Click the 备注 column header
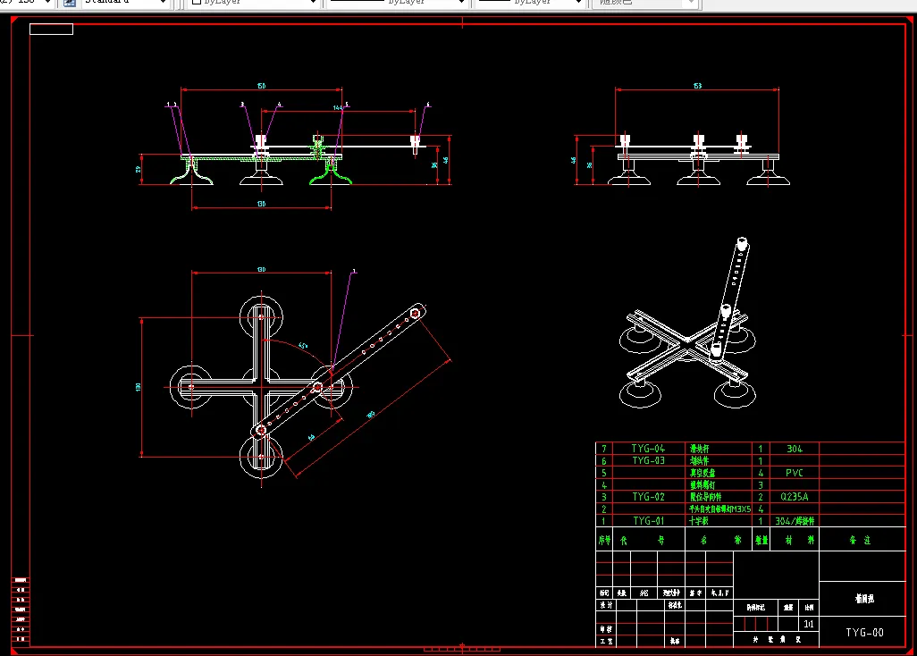 coord(861,540)
